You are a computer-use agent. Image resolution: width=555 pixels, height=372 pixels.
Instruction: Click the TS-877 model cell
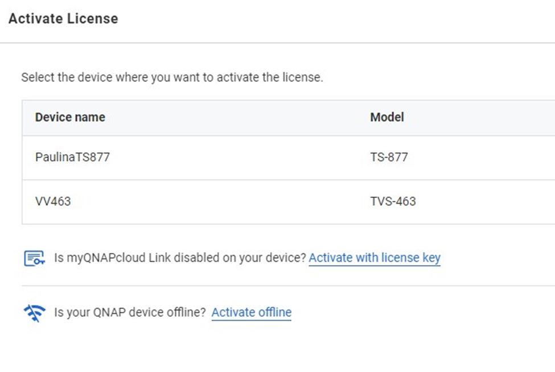pos(389,157)
